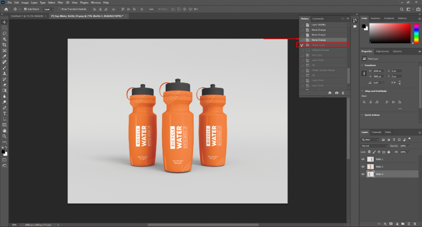Create new snapshot in History panel
Image resolution: width=422 pixels, height=227 pixels.
coord(337,93)
